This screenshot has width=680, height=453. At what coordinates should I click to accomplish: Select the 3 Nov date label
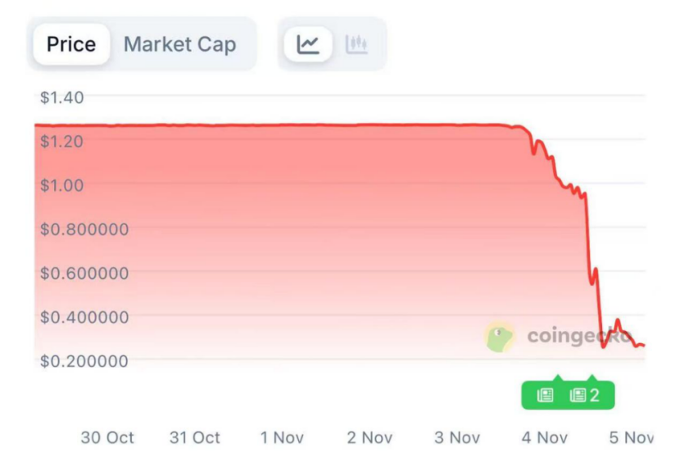(457, 437)
